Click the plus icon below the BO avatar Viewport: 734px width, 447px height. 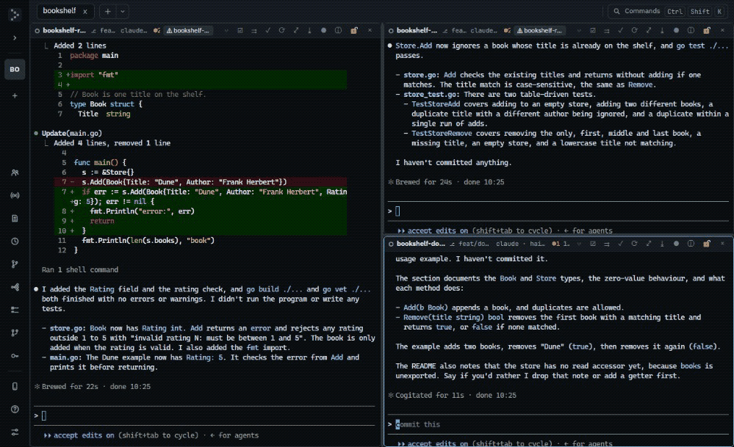pyautogui.click(x=15, y=96)
